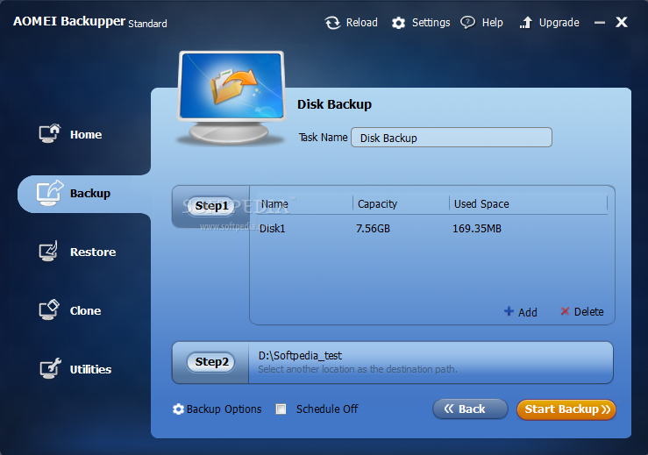Start the backup with Start Backup button
This screenshot has width=648, height=455.
click(x=566, y=409)
